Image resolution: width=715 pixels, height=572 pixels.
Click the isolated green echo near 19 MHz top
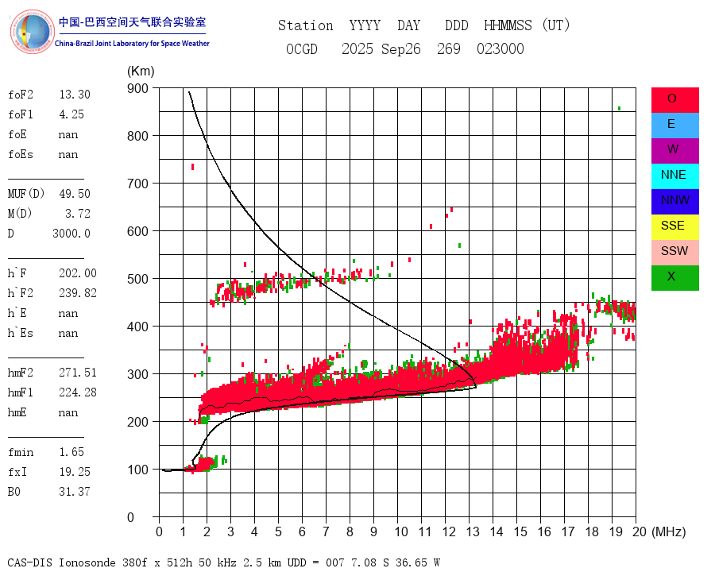[619, 109]
